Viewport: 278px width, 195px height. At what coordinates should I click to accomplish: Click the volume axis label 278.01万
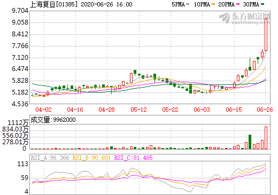pyautogui.click(x=16, y=142)
